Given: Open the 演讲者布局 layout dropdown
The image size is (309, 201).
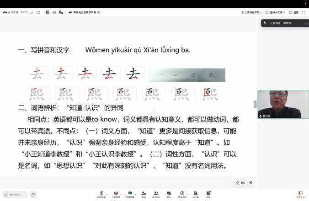Looking at the screenshot, I should 252,12.
